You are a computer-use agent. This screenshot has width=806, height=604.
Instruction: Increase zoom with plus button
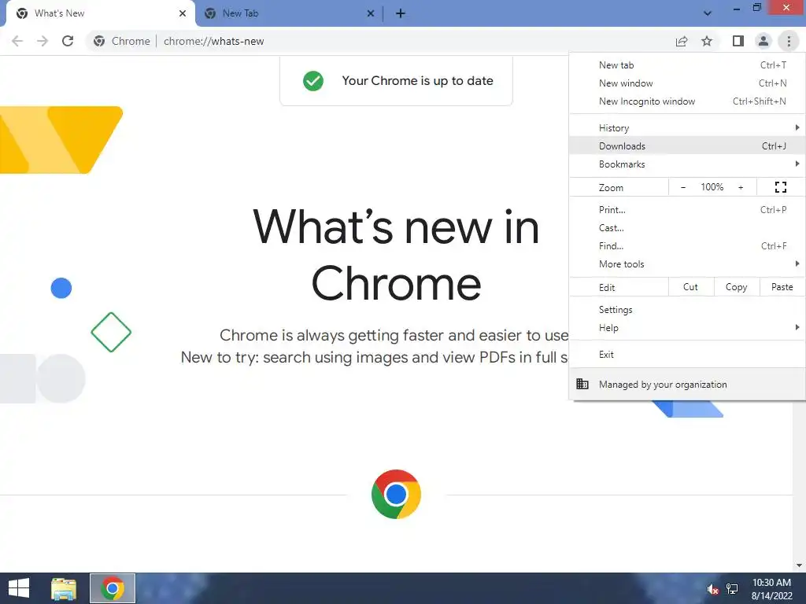741,187
